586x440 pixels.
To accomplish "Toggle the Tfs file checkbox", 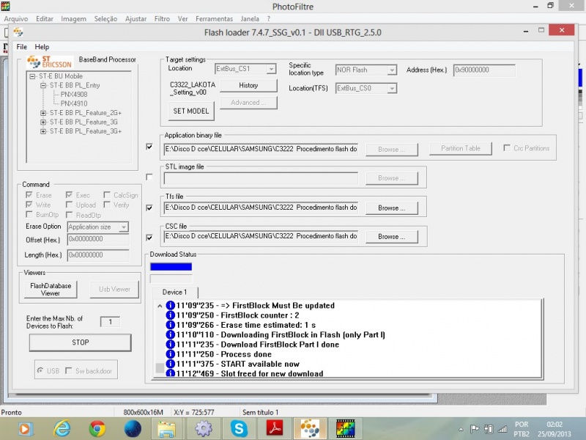I will click(x=149, y=208).
